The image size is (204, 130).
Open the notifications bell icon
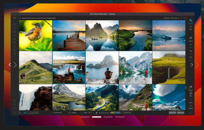pyautogui.click(x=14, y=100)
